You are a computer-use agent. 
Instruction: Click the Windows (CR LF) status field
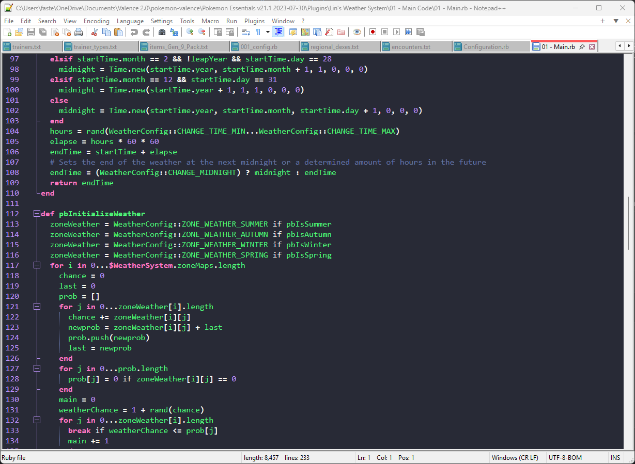pos(515,458)
